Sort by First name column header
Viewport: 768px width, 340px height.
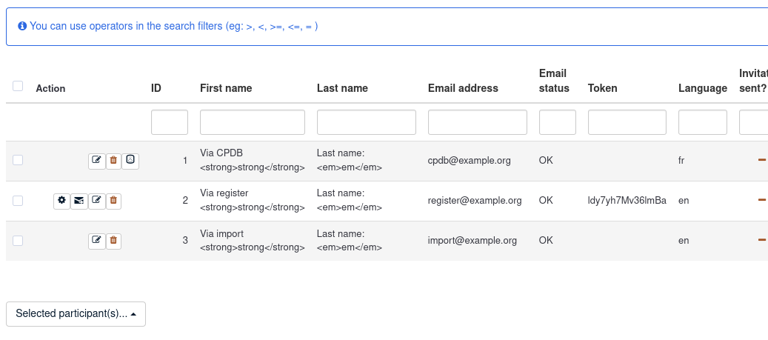[x=226, y=88]
